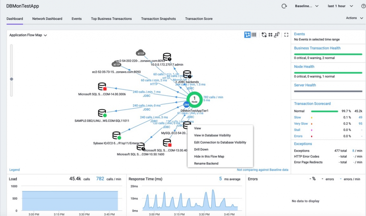The height and width of the screenshot is (216, 366).
Task: Open the last 1 hour time range selector
Action: 338,6
